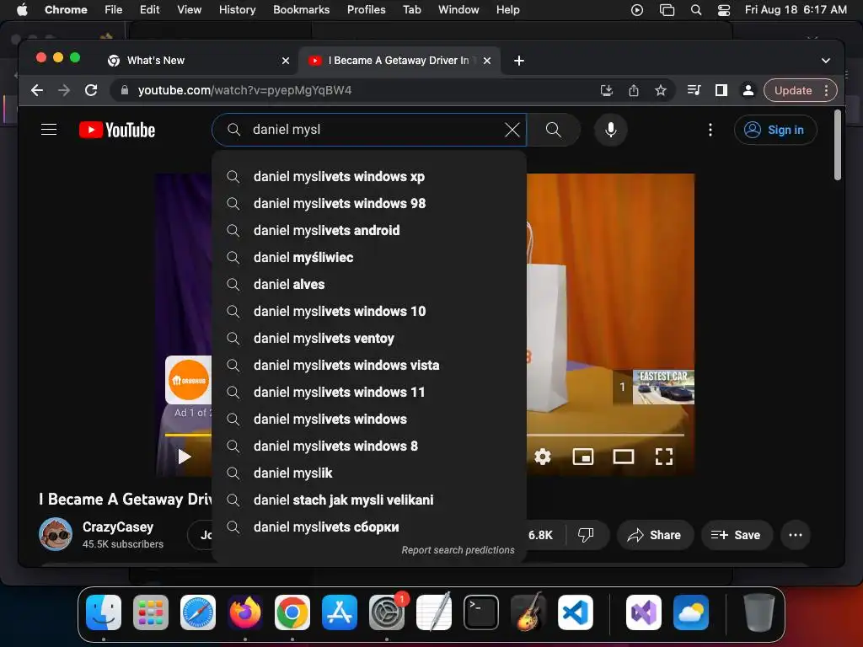
Task: Save video to playlist
Action: [x=737, y=535]
